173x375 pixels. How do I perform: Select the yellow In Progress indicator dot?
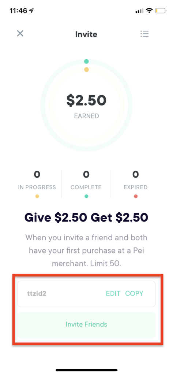37,196
